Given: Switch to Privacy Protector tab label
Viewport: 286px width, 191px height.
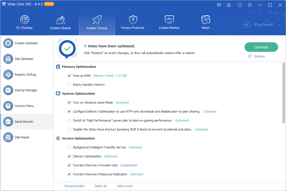Looking at the screenshot, I should click(x=133, y=28).
